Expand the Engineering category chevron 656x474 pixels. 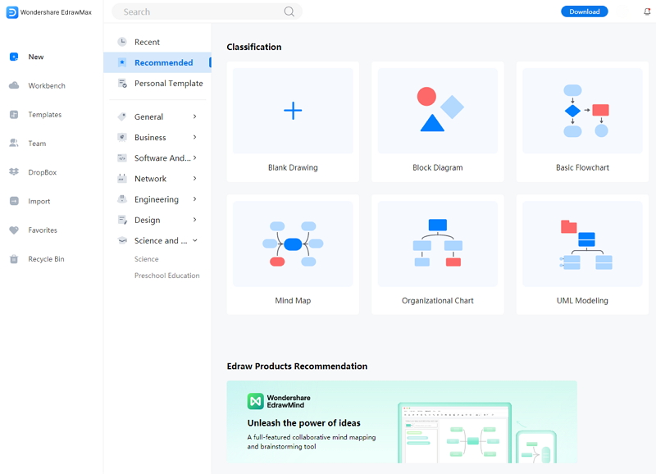[x=195, y=199]
